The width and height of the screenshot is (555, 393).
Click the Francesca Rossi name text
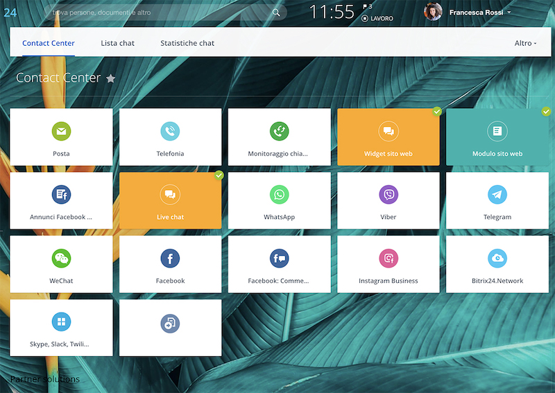point(476,12)
